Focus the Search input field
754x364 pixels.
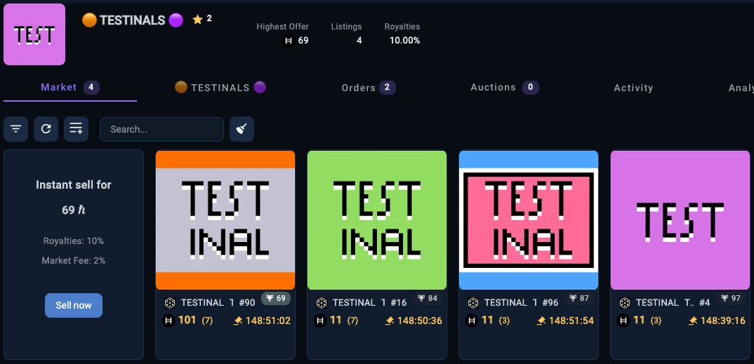pos(161,129)
